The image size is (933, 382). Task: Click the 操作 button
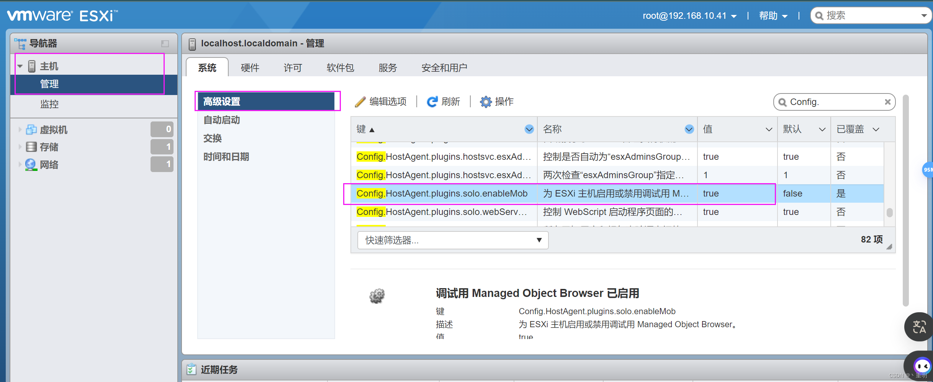[x=497, y=102]
